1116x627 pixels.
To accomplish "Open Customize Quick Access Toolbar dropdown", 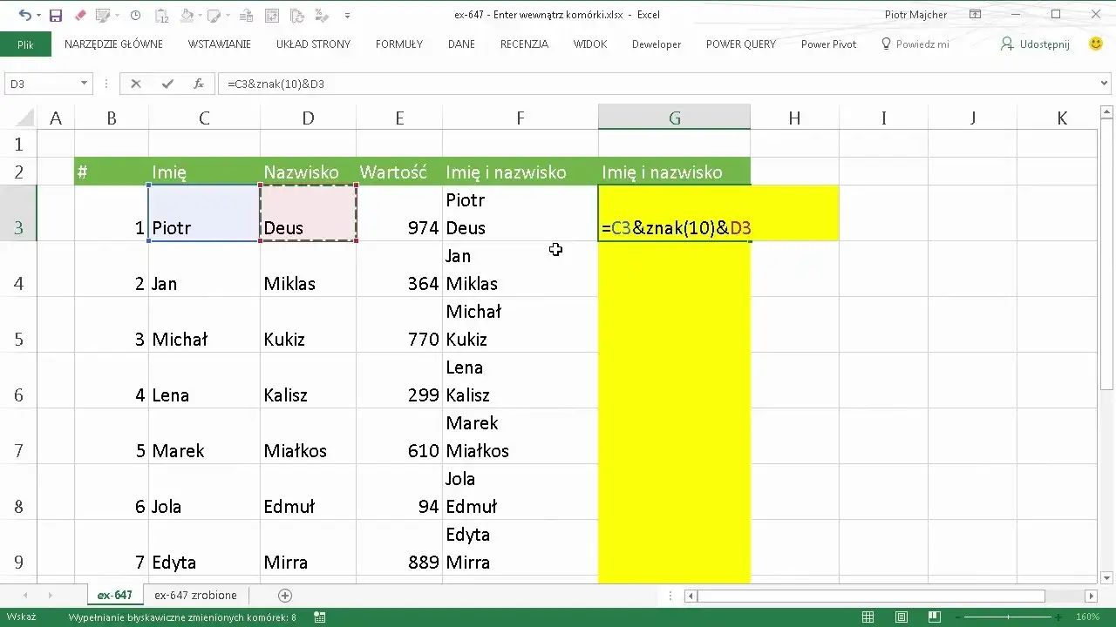I will (x=348, y=15).
